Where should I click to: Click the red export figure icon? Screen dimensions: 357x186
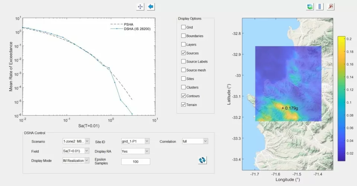[x=331, y=7]
